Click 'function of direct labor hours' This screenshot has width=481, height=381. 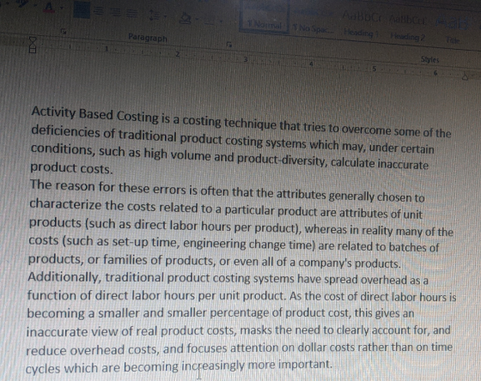[x=111, y=295]
